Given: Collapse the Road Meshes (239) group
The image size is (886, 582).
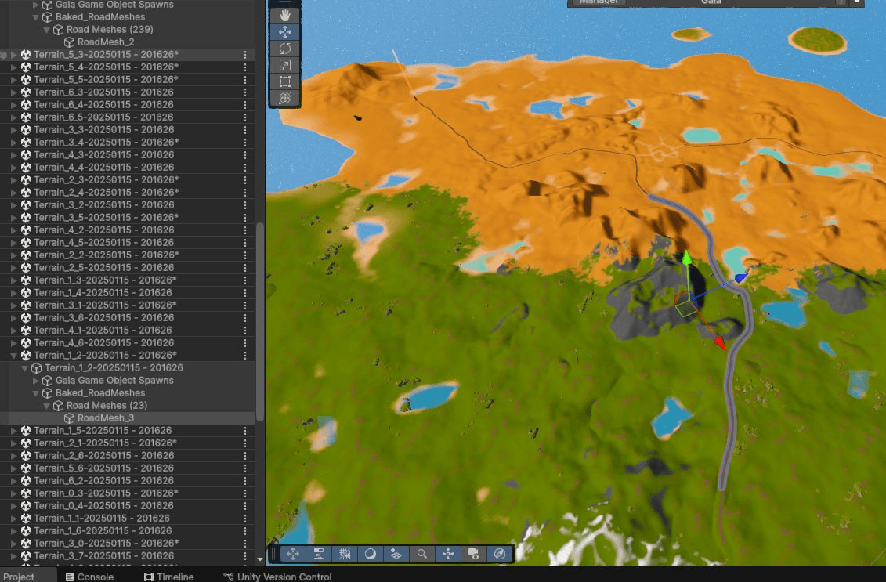Looking at the screenshot, I should pos(46,30).
